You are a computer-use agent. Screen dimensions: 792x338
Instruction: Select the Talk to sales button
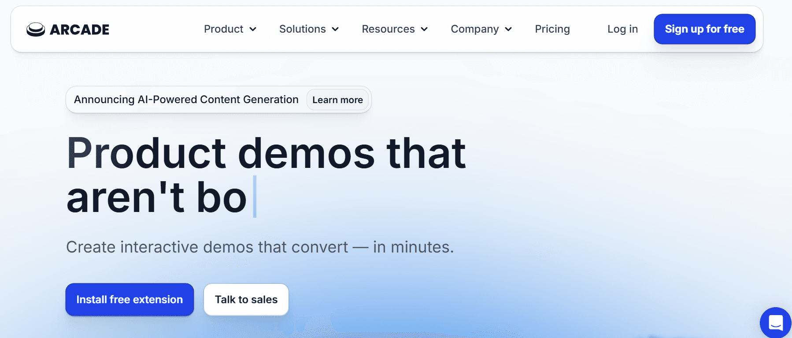point(246,300)
